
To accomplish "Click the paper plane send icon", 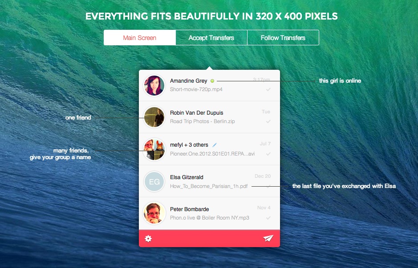I will (268, 238).
